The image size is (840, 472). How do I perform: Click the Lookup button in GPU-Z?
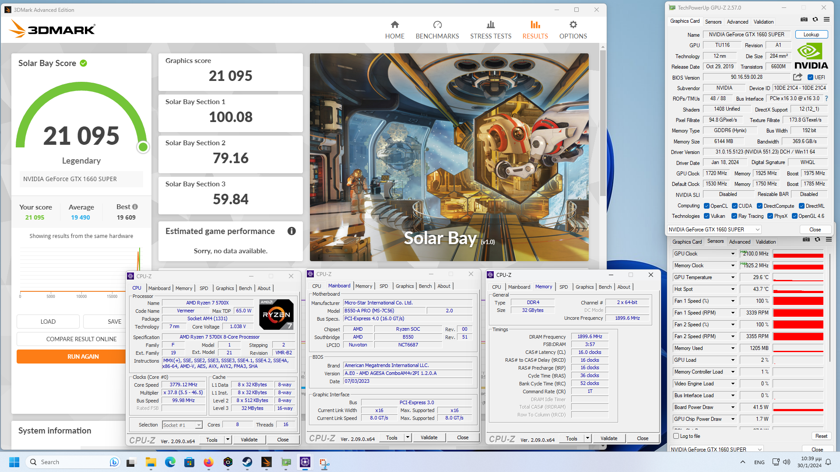811,35
